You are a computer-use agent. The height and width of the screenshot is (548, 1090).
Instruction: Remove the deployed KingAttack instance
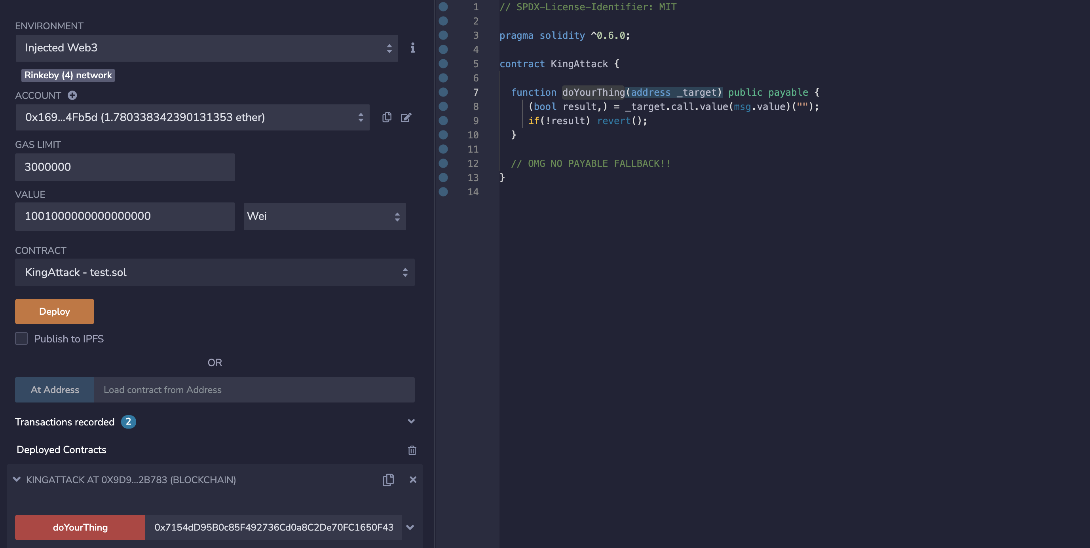pos(413,480)
